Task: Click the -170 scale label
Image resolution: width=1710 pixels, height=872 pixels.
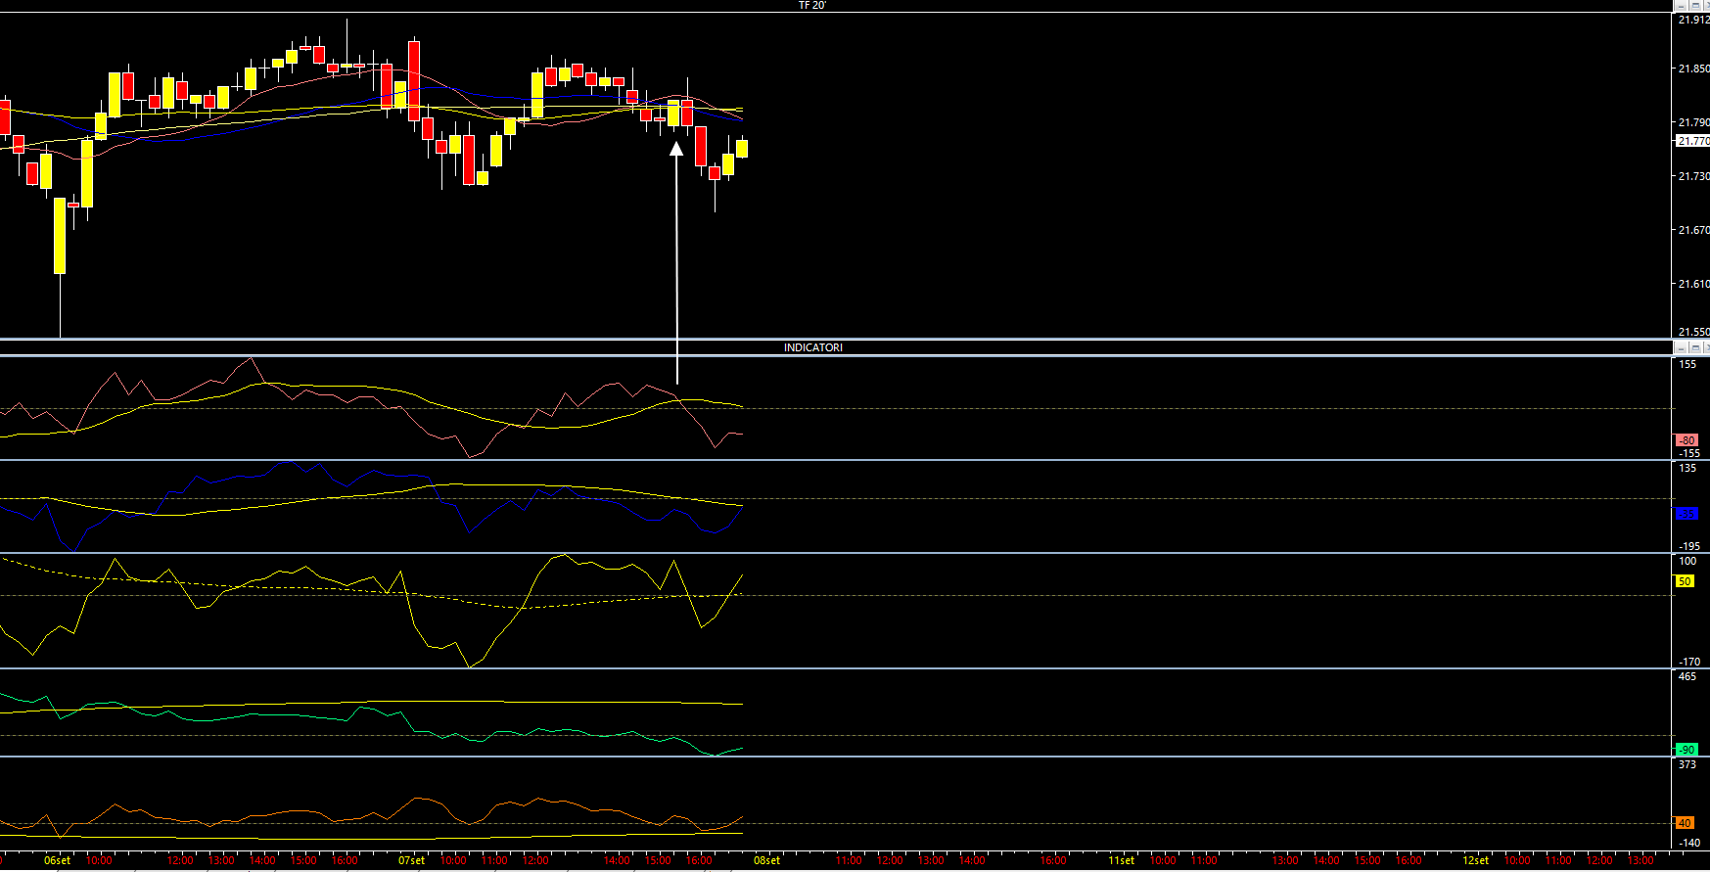Action: pos(1689,662)
